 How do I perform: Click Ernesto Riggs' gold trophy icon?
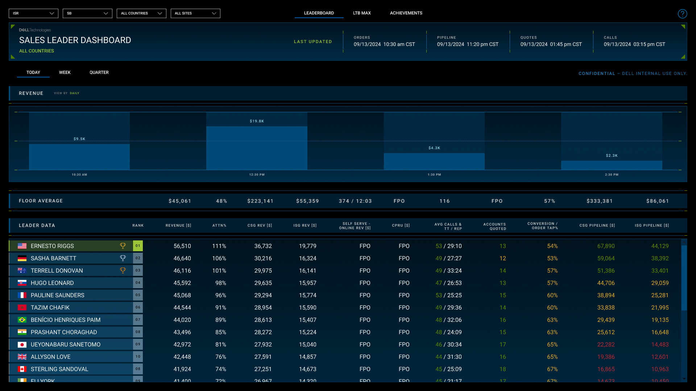123,246
